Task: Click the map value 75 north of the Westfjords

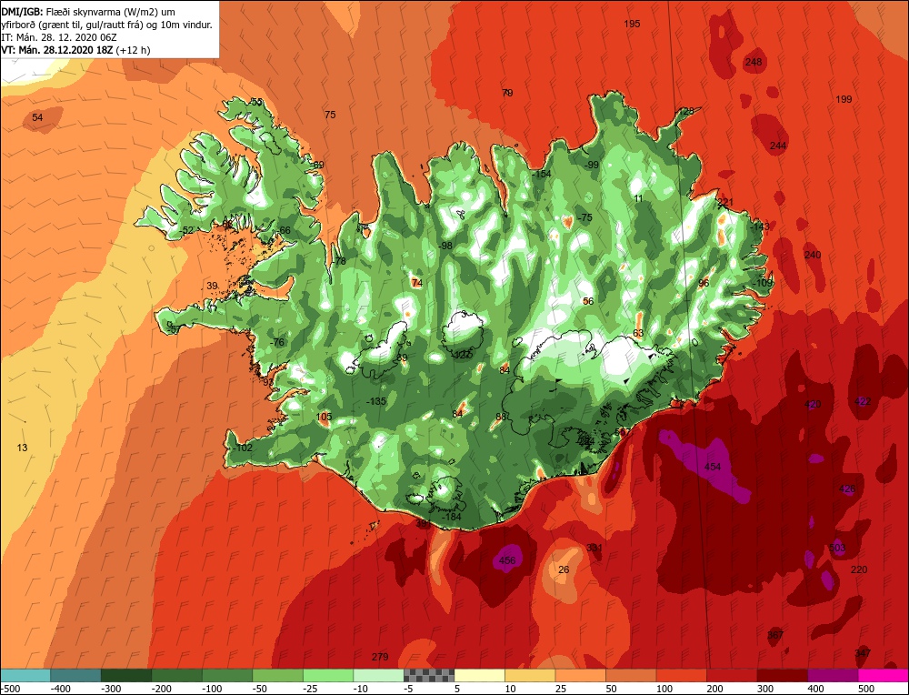Action: (330, 115)
